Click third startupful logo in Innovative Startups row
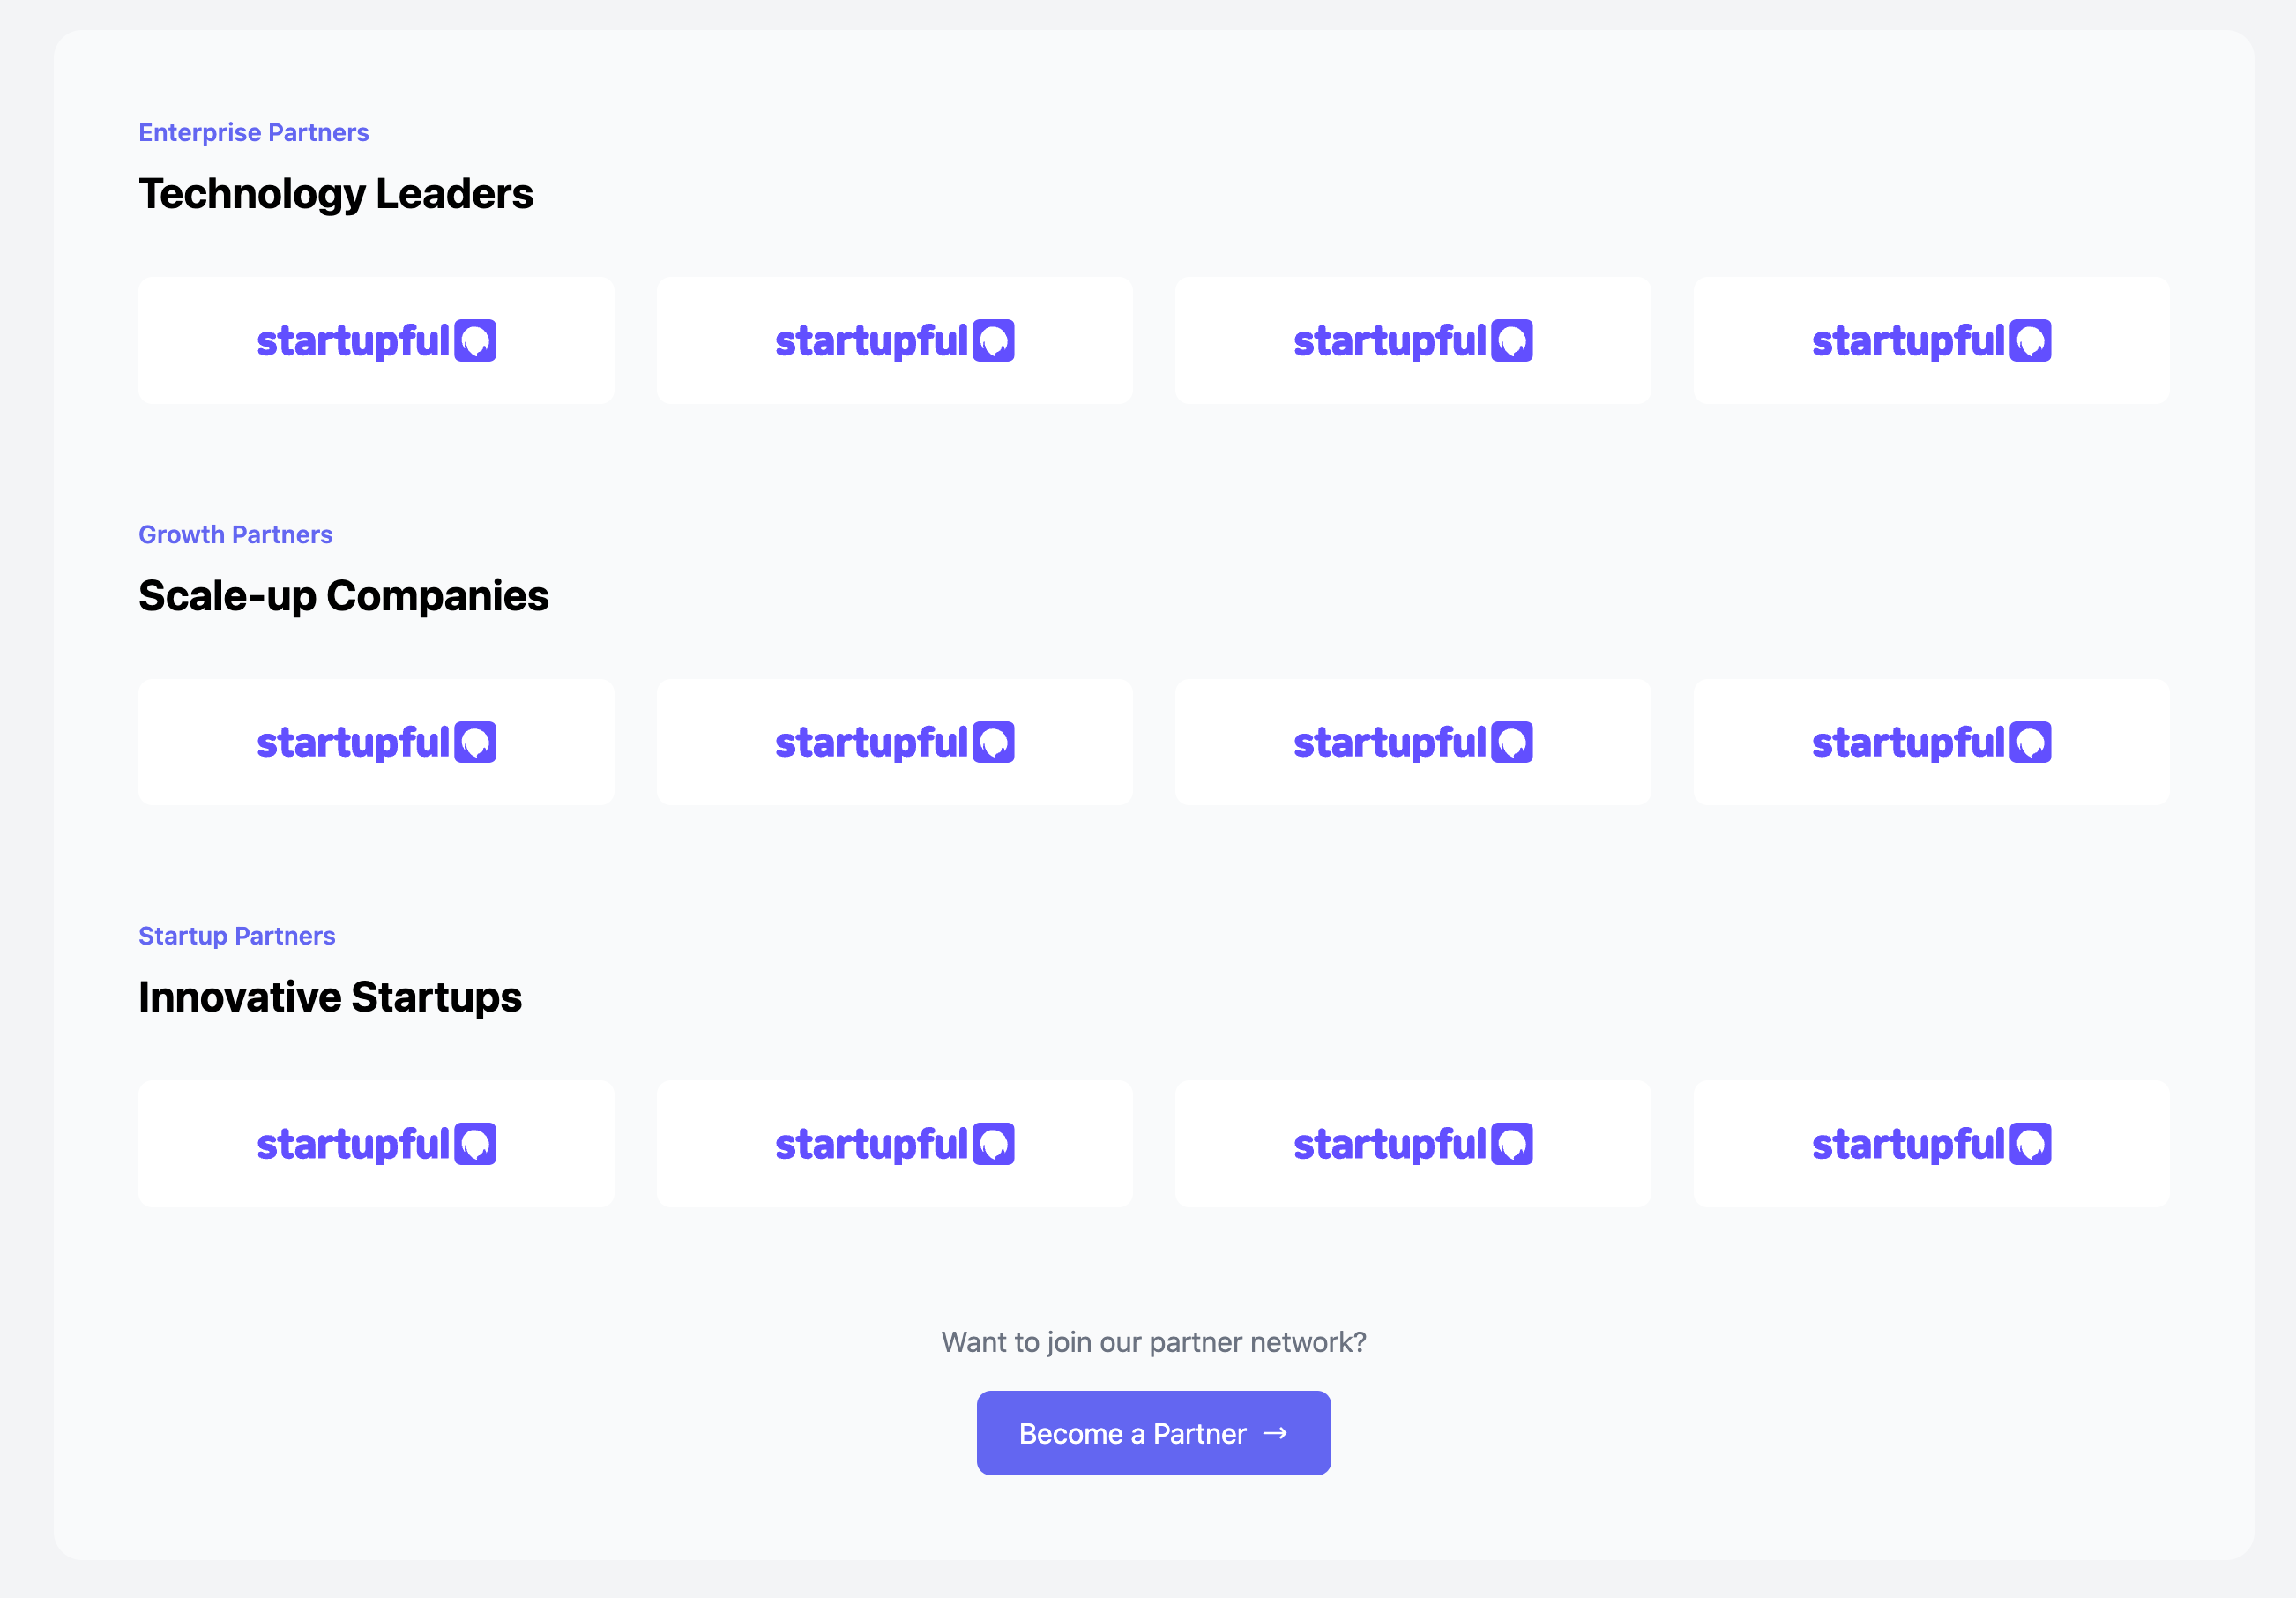This screenshot has width=2296, height=1598. coord(1413,1144)
